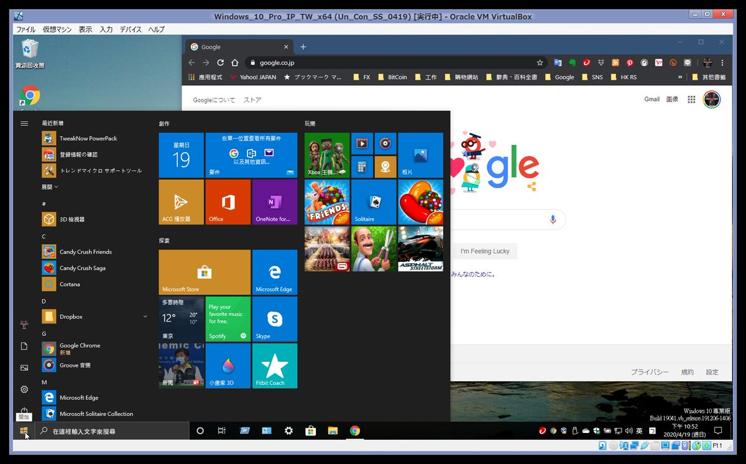Click the Pinterest extension icon in Chrome
This screenshot has height=464, width=746.
(630, 62)
